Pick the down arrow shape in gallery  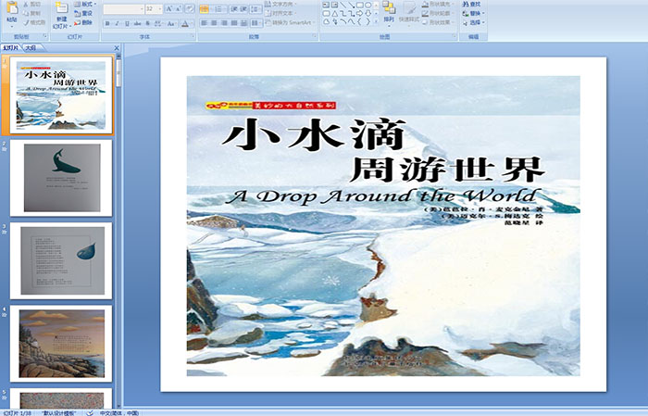pyautogui.click(x=368, y=14)
